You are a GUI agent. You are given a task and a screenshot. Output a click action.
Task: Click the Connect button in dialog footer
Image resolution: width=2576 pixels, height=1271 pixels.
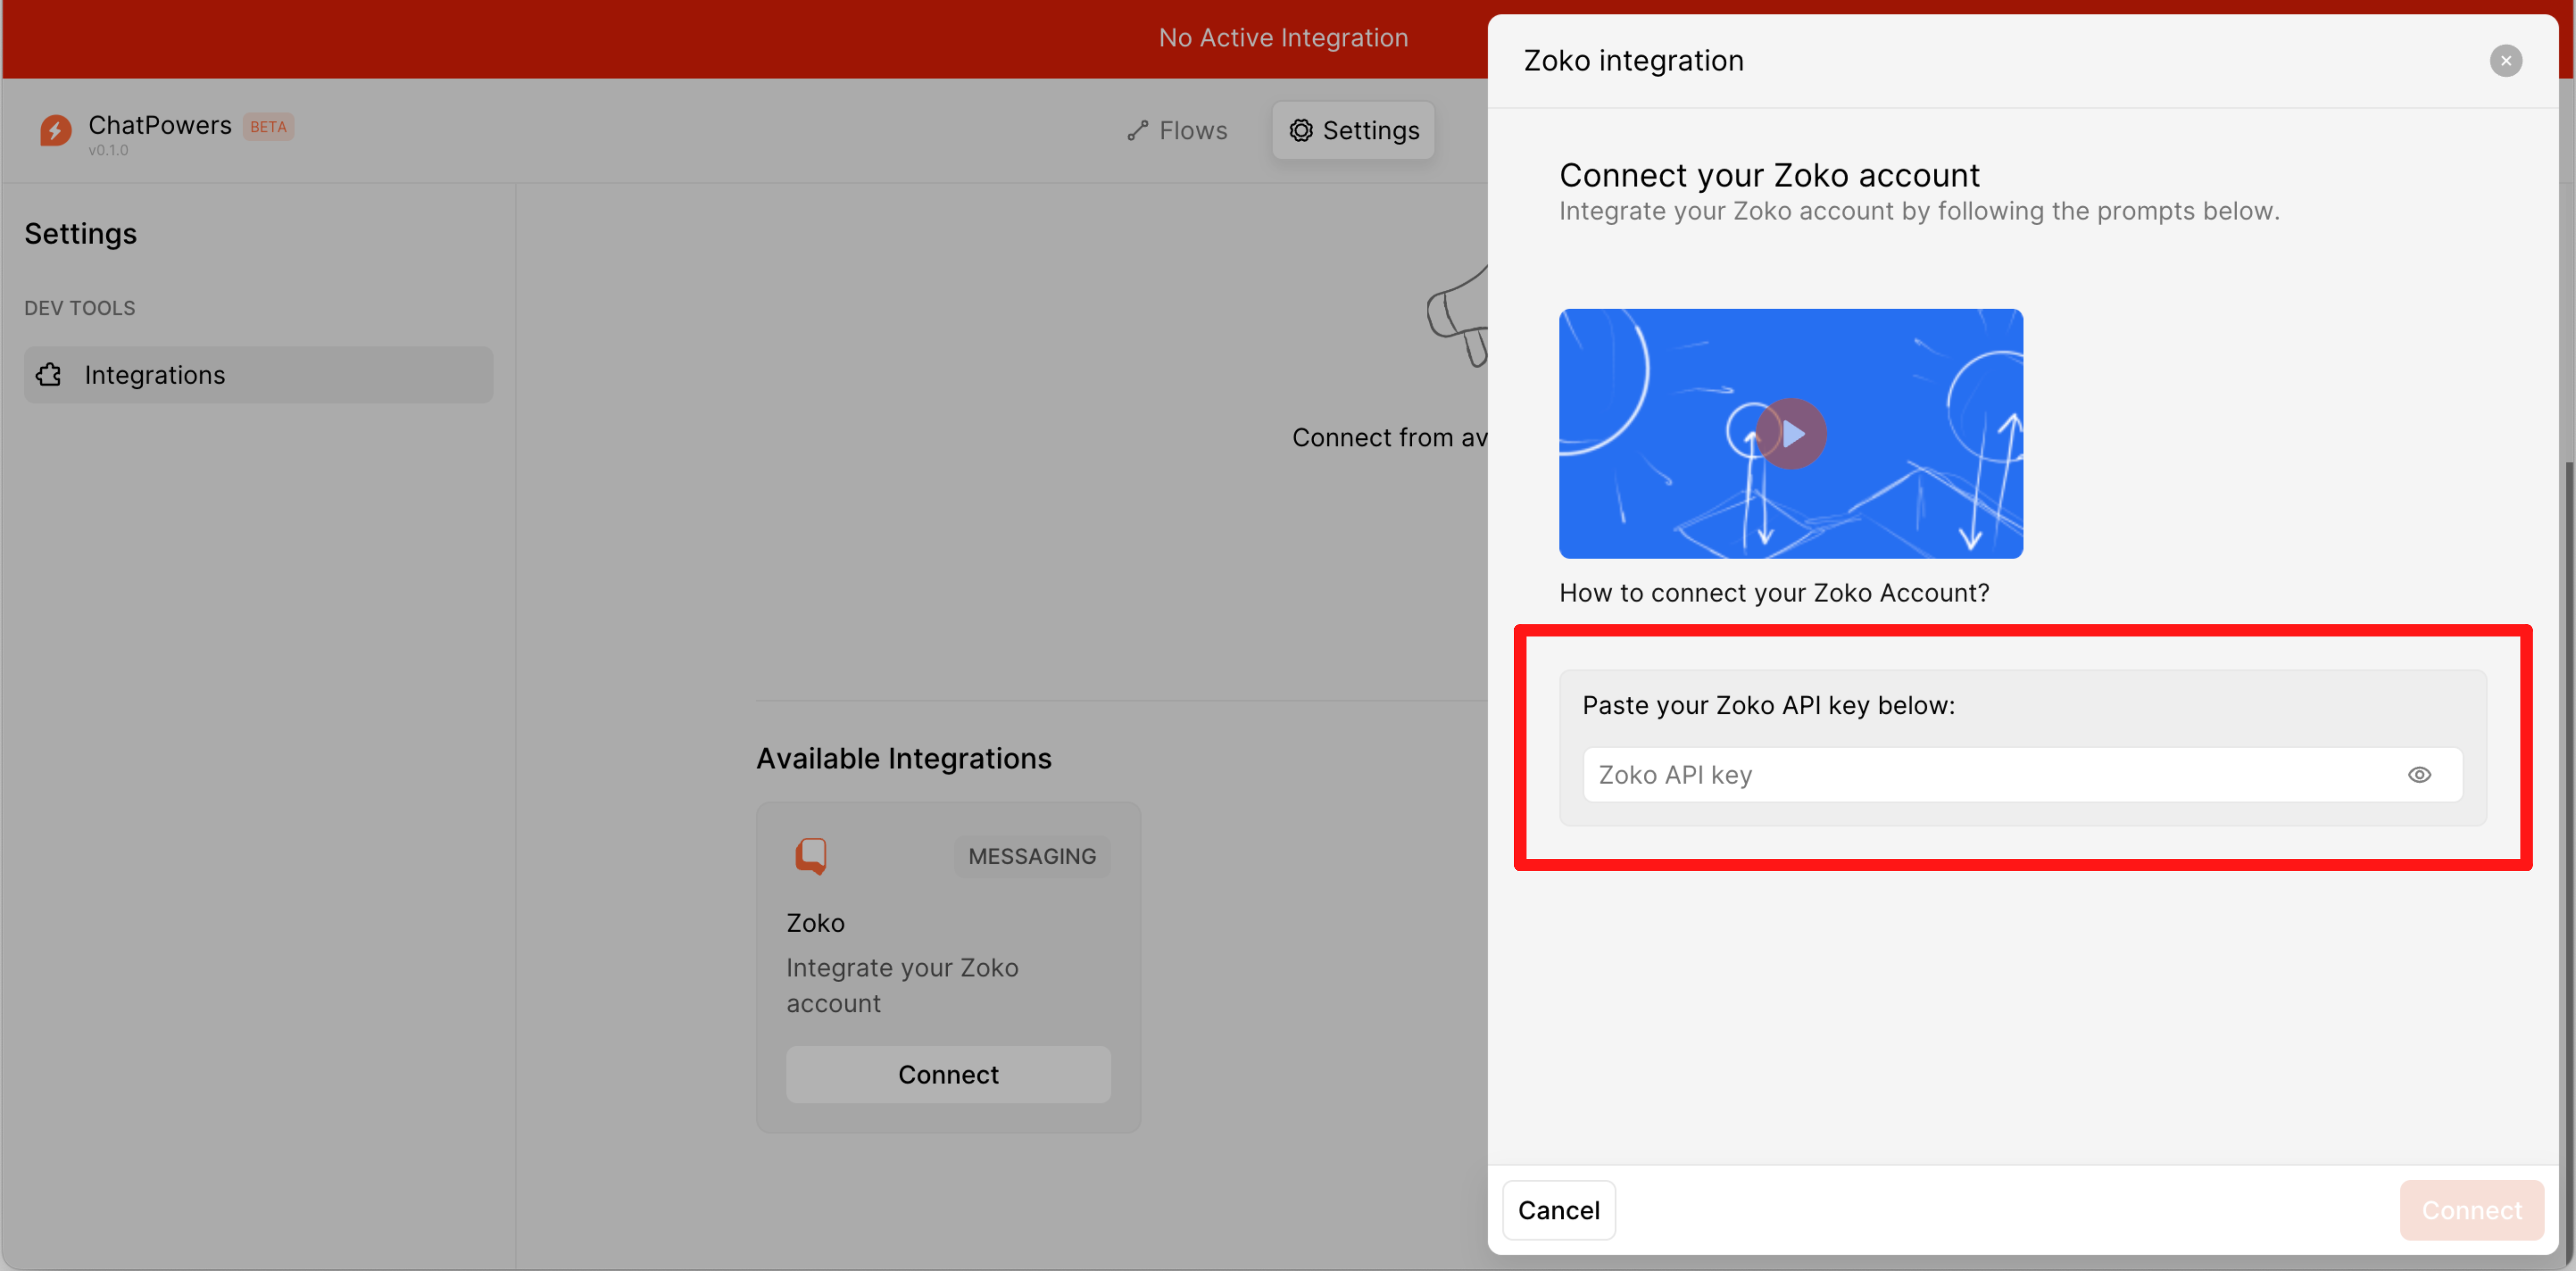(2471, 1210)
